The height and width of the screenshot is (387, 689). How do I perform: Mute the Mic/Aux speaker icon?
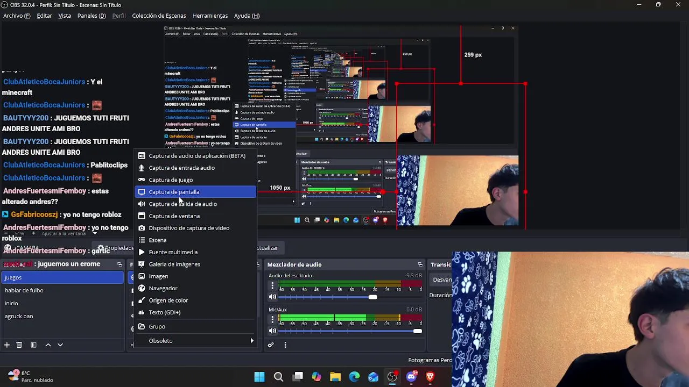272,331
